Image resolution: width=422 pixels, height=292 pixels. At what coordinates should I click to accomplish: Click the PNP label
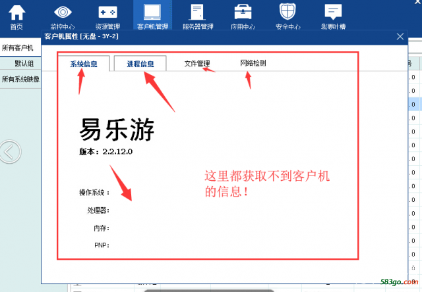(102, 245)
